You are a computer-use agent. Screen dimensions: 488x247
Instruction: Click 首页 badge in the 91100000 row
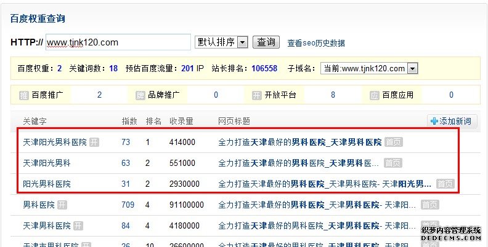(x=430, y=205)
